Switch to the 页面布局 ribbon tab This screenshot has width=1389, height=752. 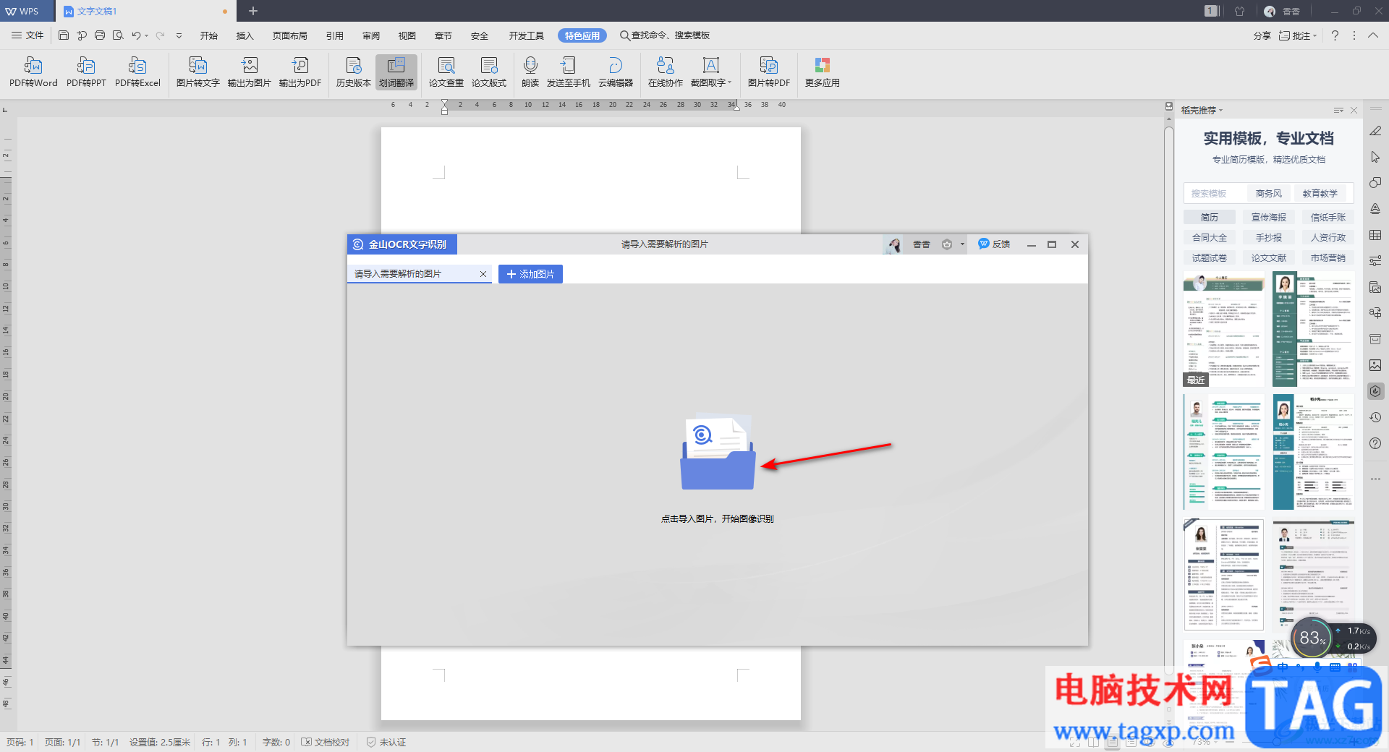pyautogui.click(x=290, y=35)
